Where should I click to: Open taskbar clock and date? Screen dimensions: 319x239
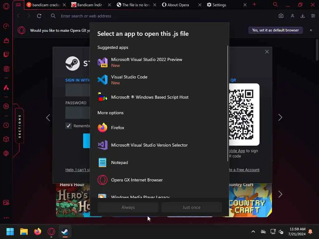tap(297, 232)
